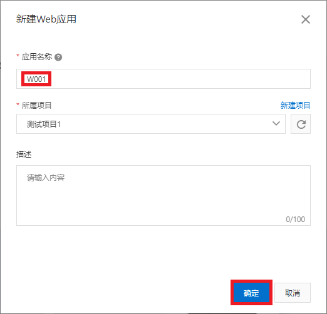Click the W001 text in name field

coord(36,79)
